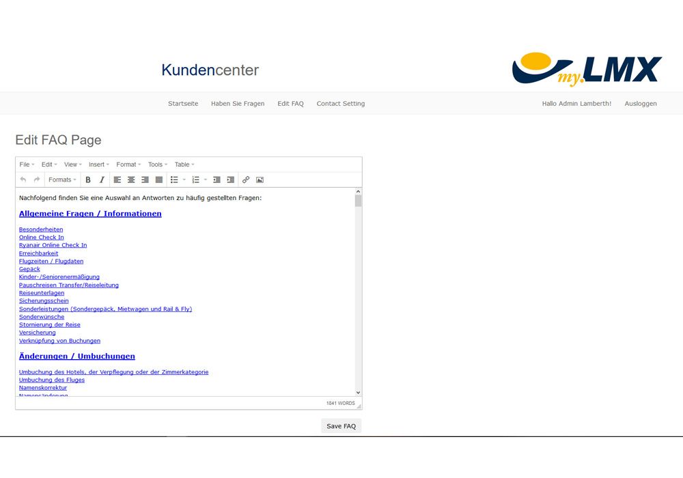Click the bullet list icon
This screenshot has width=683, height=478.
pos(174,180)
